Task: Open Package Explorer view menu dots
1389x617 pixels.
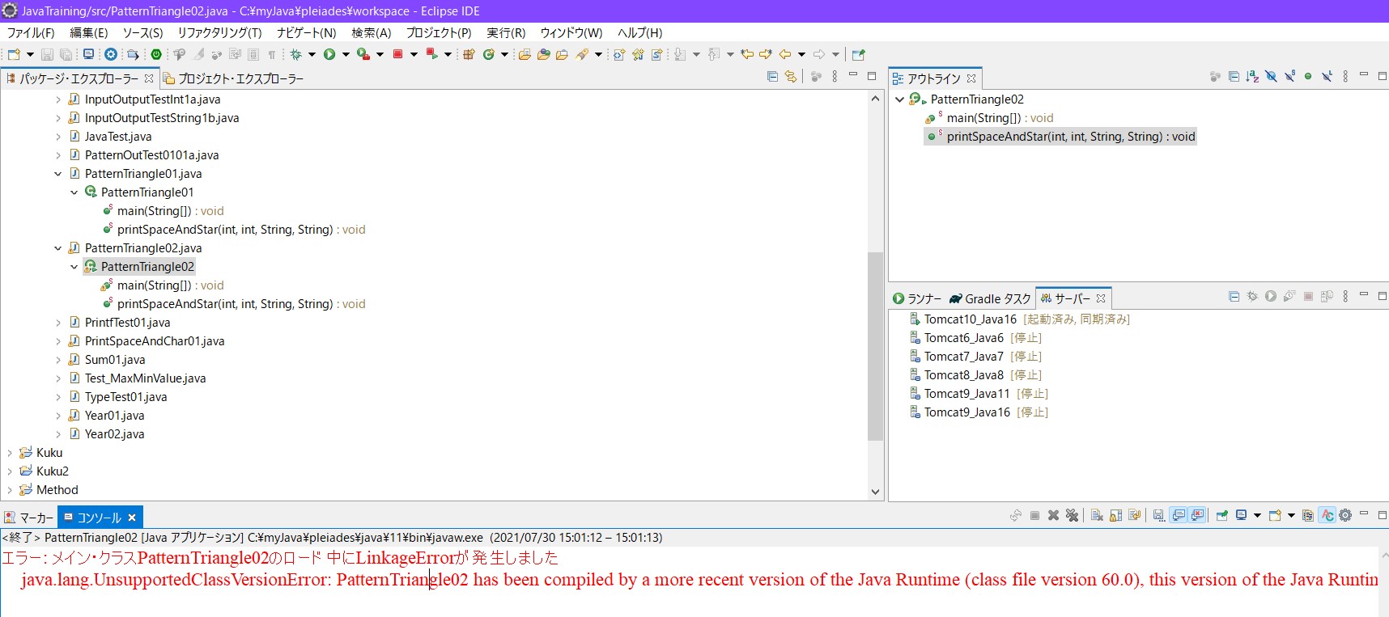Action: (x=835, y=77)
